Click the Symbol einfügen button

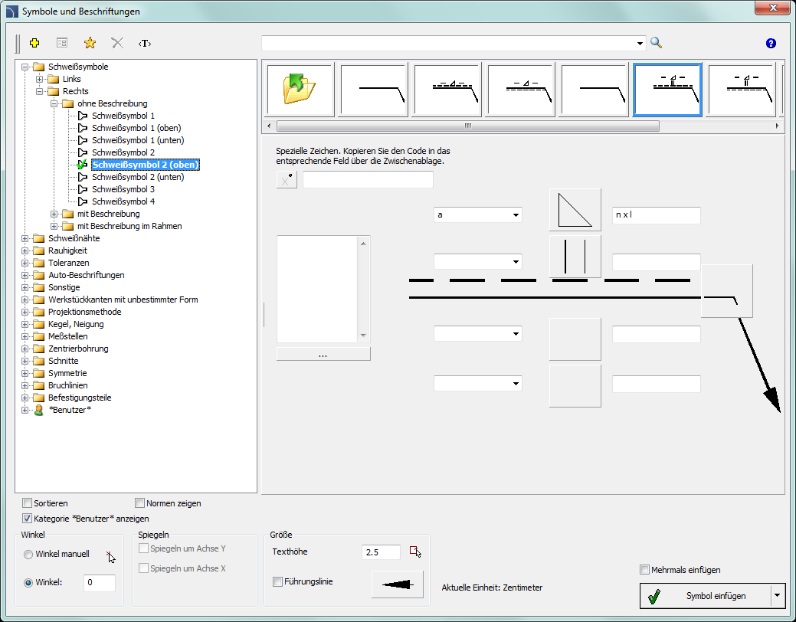705,595
